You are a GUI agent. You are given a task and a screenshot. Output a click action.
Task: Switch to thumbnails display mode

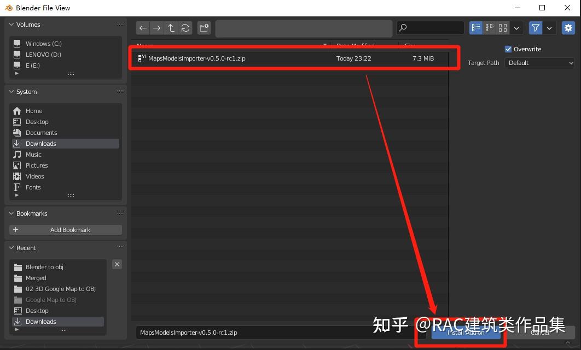point(502,28)
